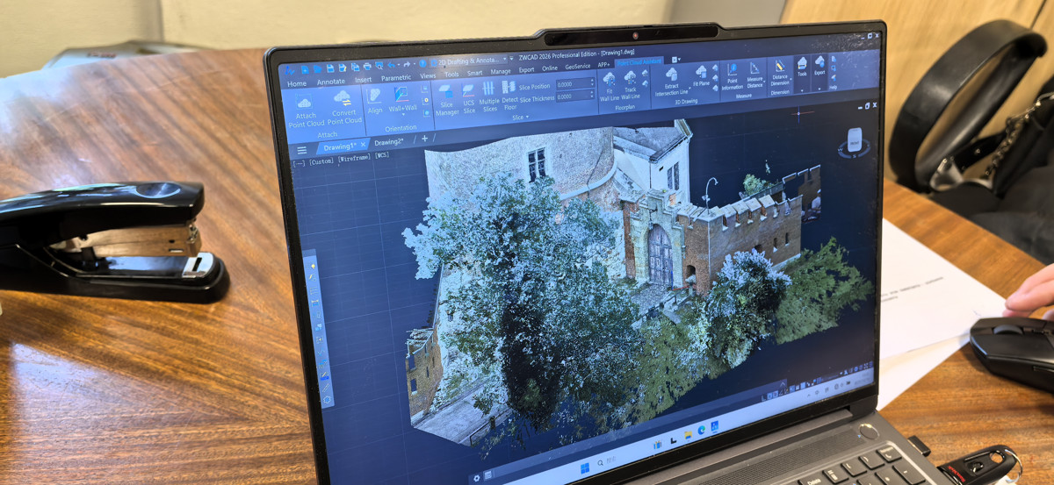Switch to the Annotate ribbon tab
The height and width of the screenshot is (485, 1054).
coord(331,82)
